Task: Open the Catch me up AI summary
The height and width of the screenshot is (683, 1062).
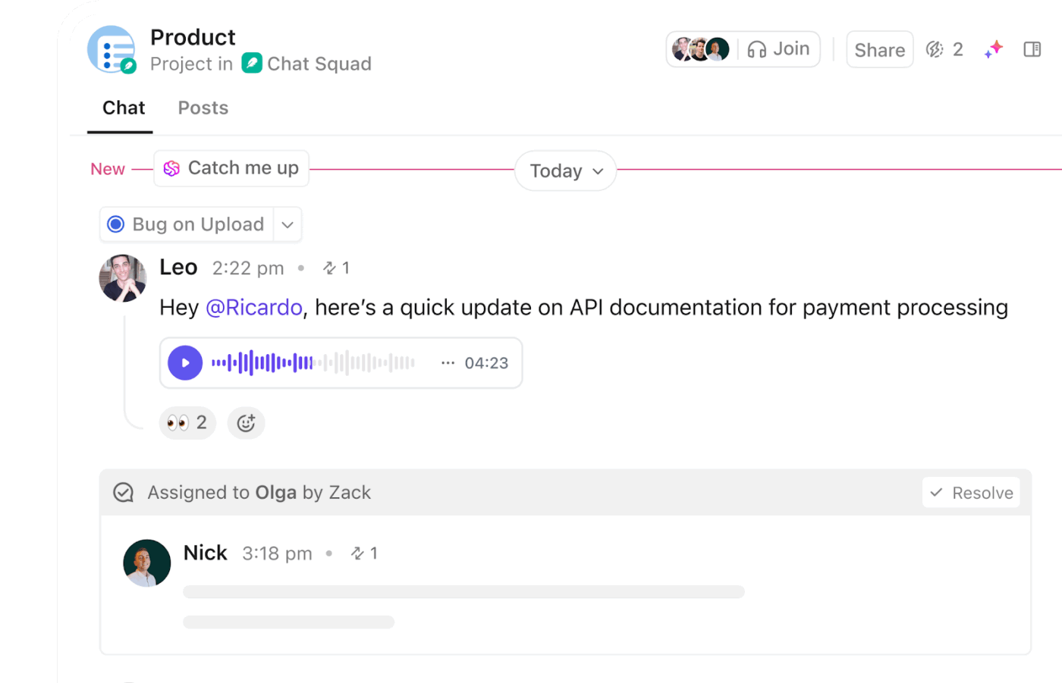Action: [x=231, y=168]
